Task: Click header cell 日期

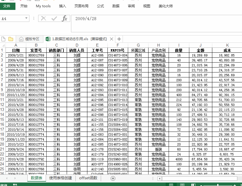Action: [16, 50]
